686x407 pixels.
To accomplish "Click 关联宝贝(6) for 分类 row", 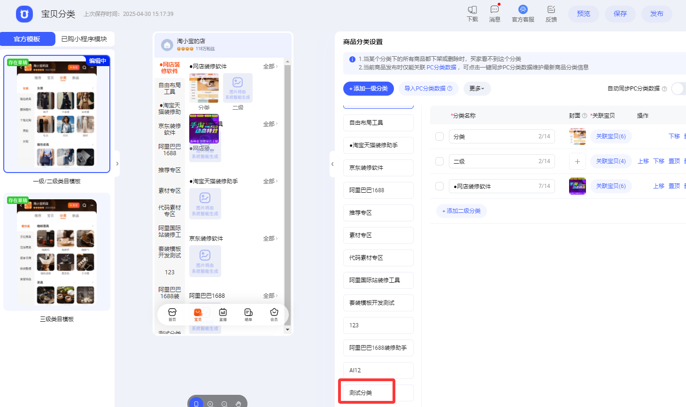I will (611, 136).
